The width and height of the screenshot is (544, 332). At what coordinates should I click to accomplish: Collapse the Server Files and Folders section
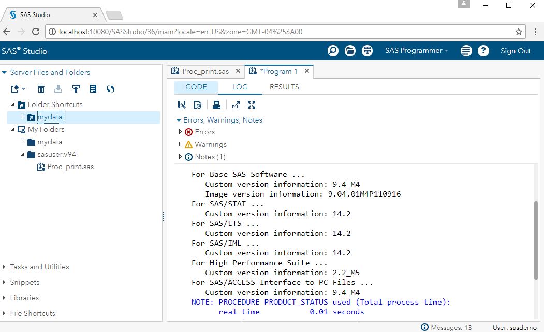[4, 72]
